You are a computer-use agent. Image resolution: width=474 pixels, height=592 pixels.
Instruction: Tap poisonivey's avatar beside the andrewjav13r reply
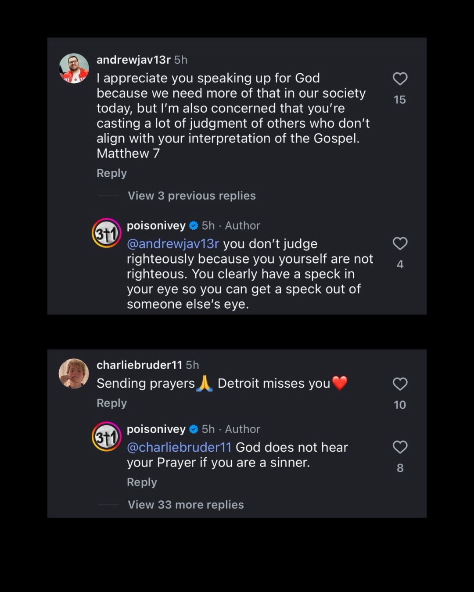[x=106, y=233]
